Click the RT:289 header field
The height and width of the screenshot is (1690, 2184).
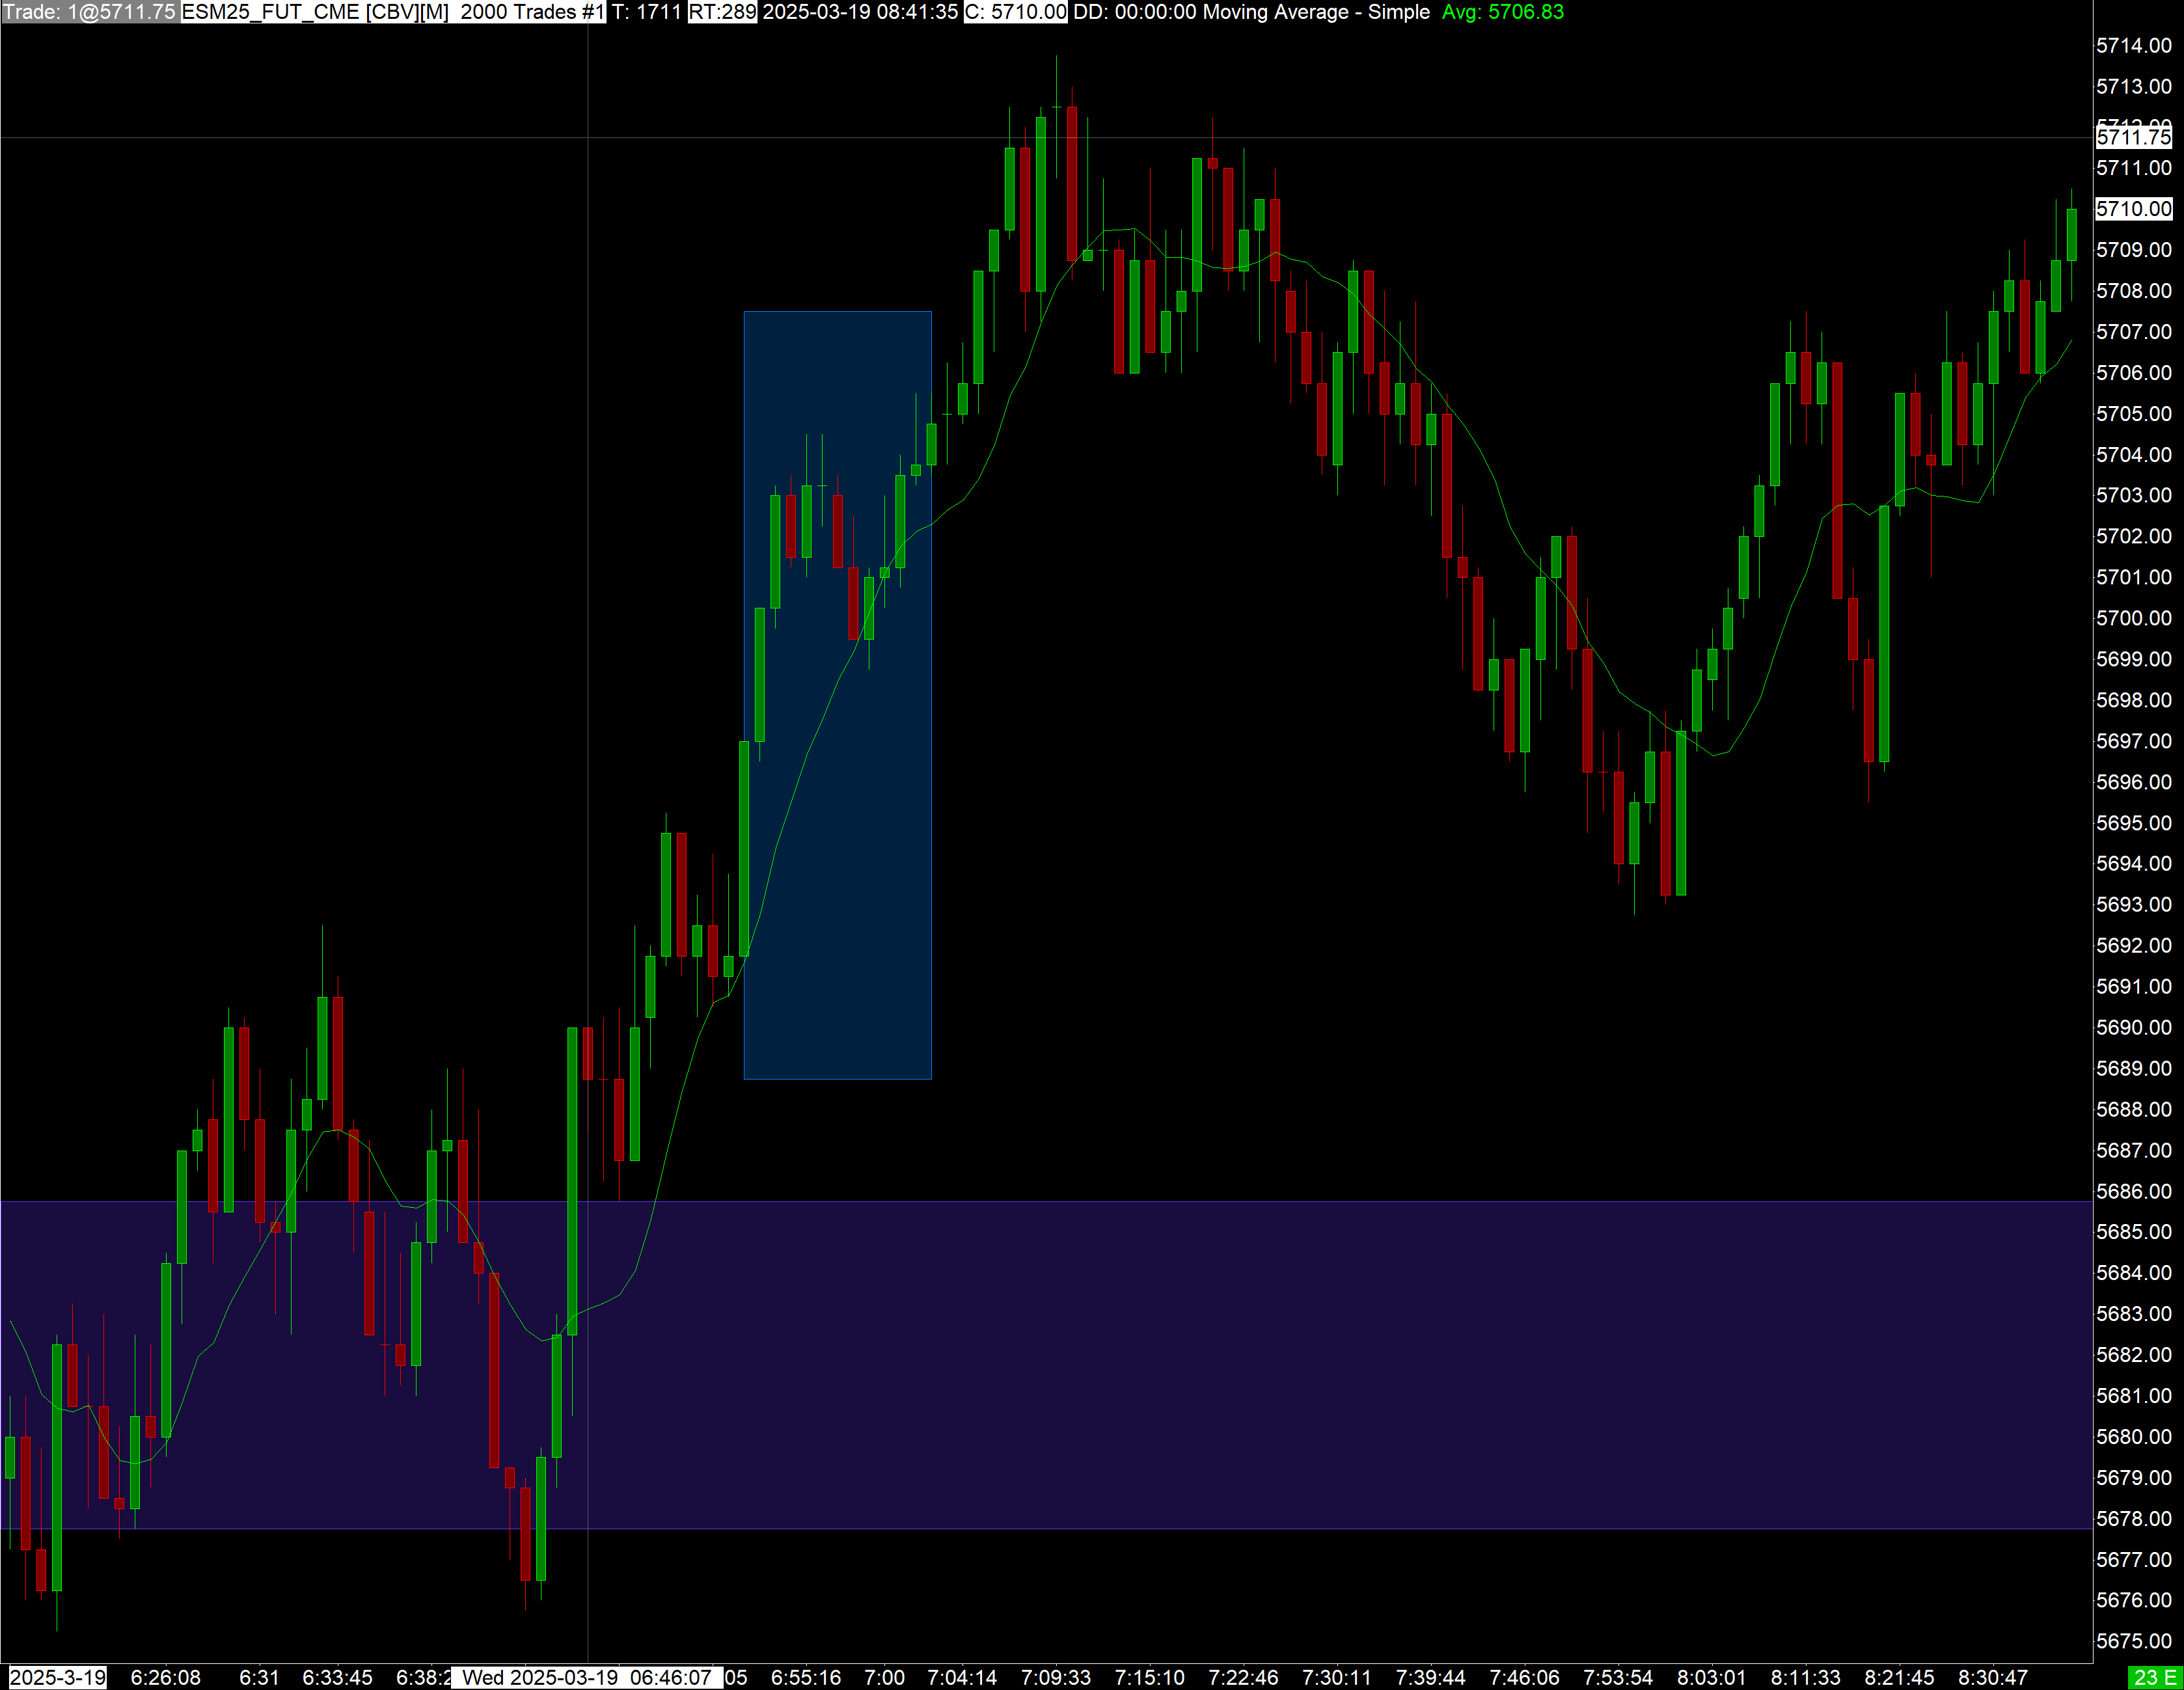(722, 12)
